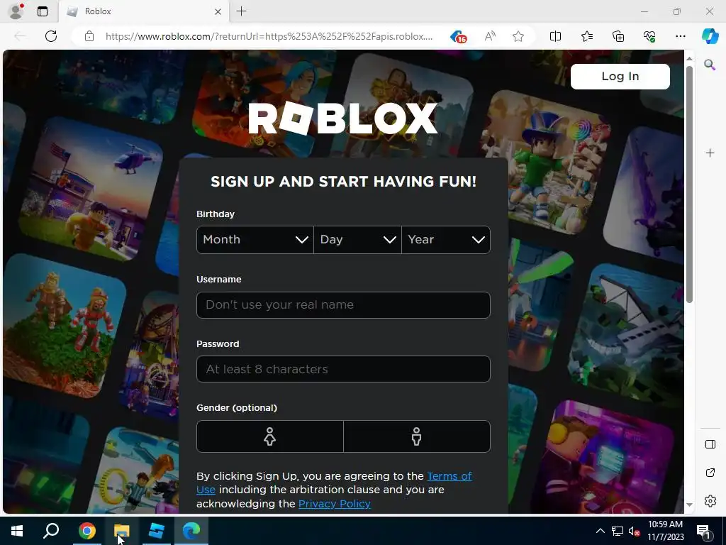Add page to favorites star icon
726x545 pixels.
(518, 36)
